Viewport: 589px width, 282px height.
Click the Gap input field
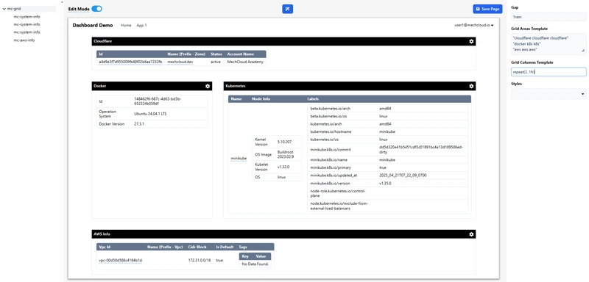pos(549,17)
